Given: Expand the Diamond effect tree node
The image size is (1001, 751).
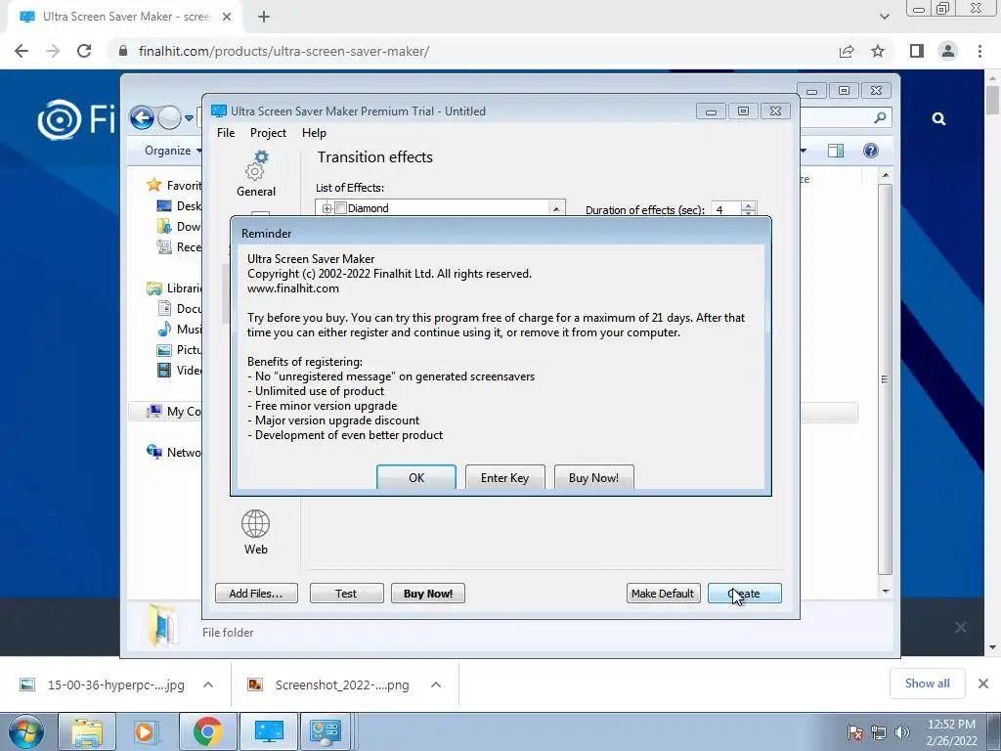Looking at the screenshot, I should click(326, 208).
